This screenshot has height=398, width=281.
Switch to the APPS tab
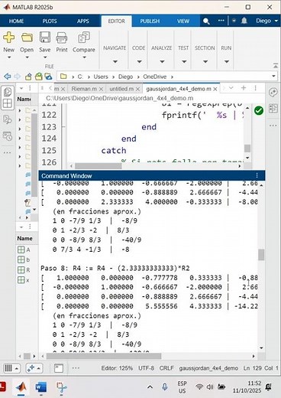[83, 21]
